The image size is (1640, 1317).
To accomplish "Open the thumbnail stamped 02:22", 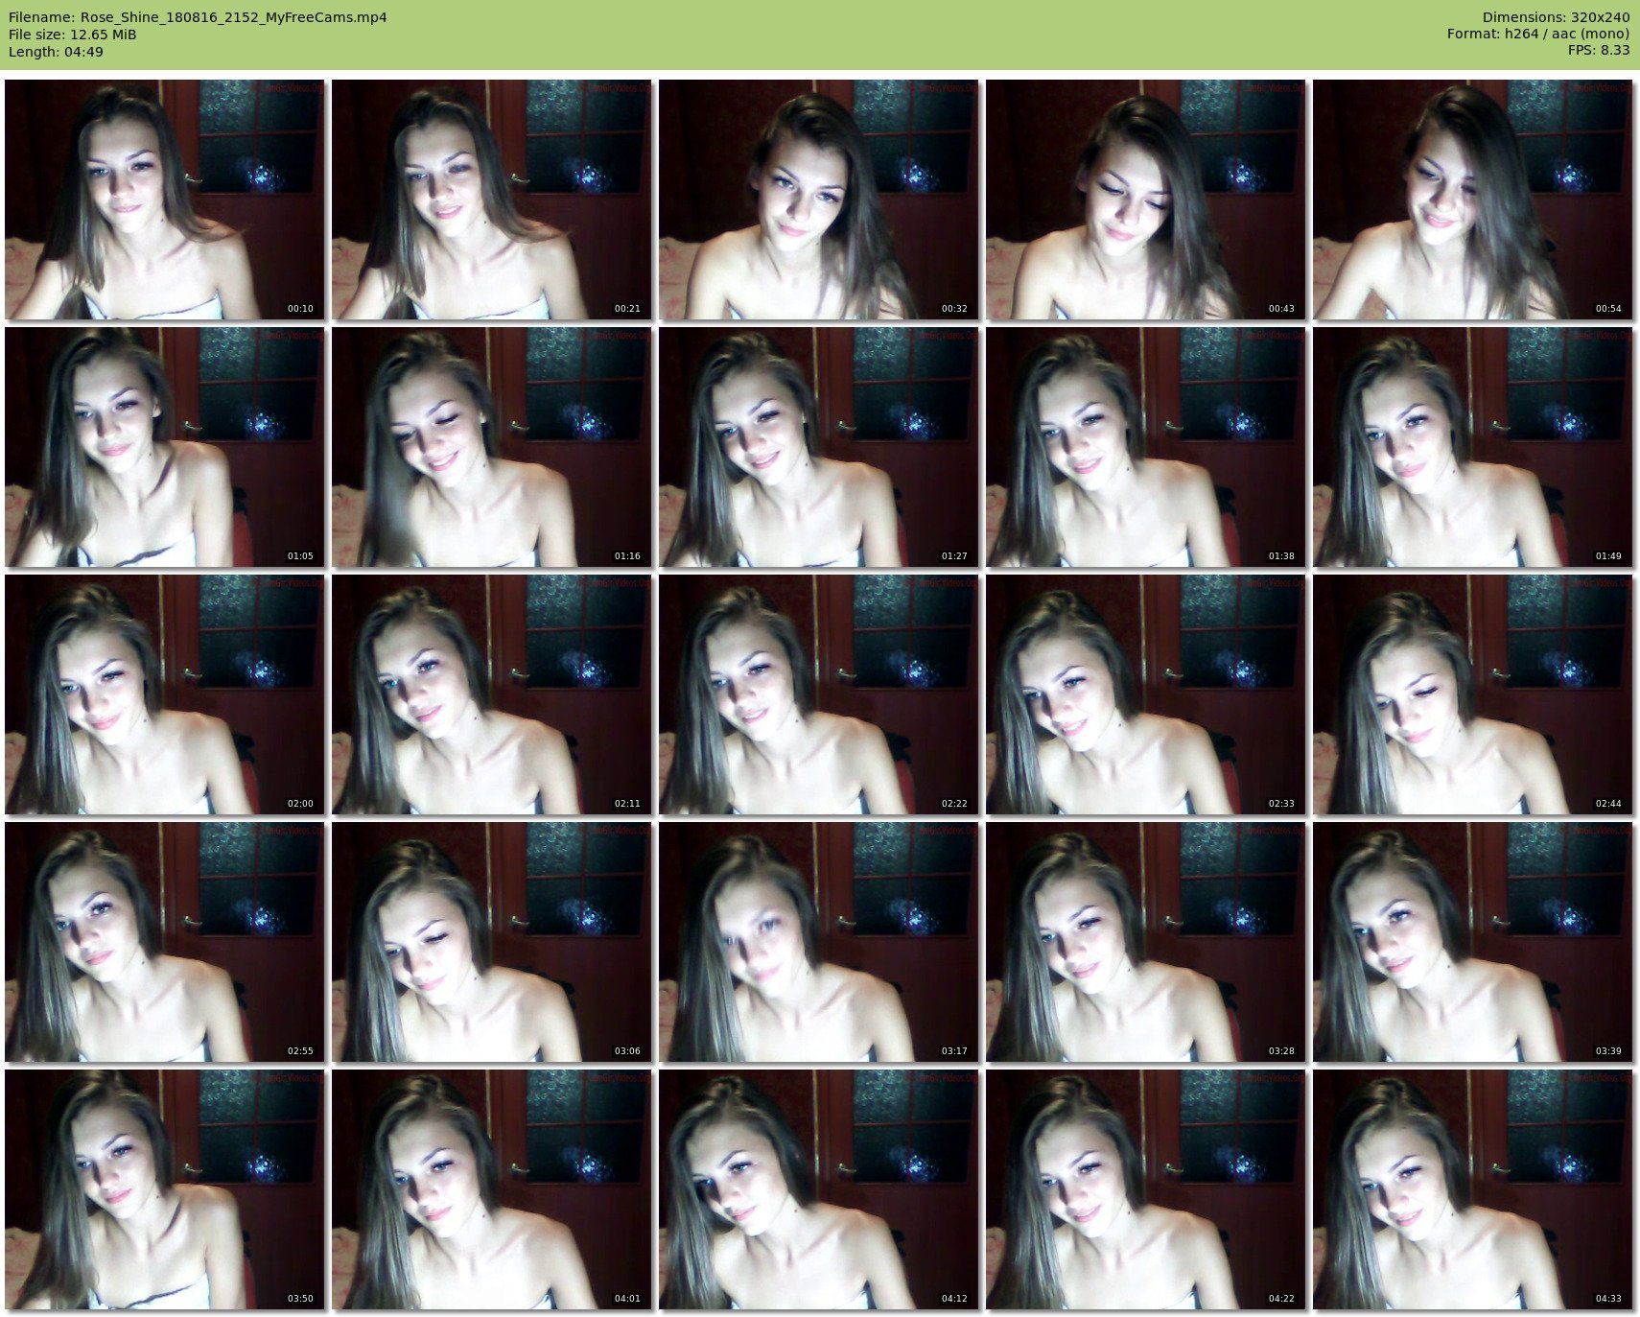I will pos(819,694).
